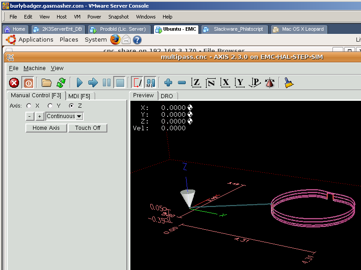
Task: Reload the current file
Action: pos(61,83)
